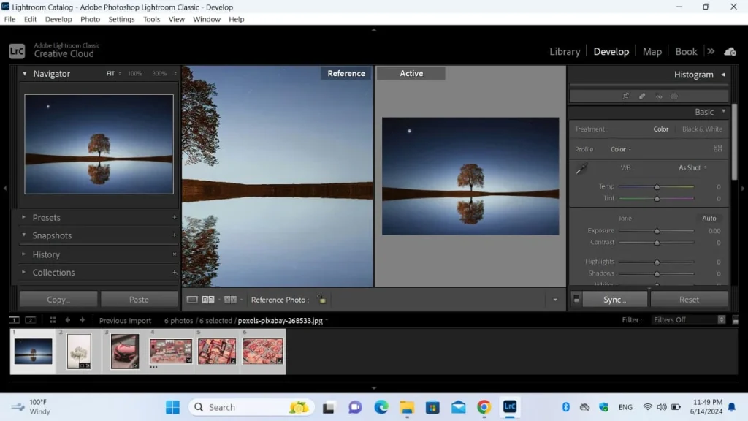Switch to Loupe view mode

pos(192,300)
